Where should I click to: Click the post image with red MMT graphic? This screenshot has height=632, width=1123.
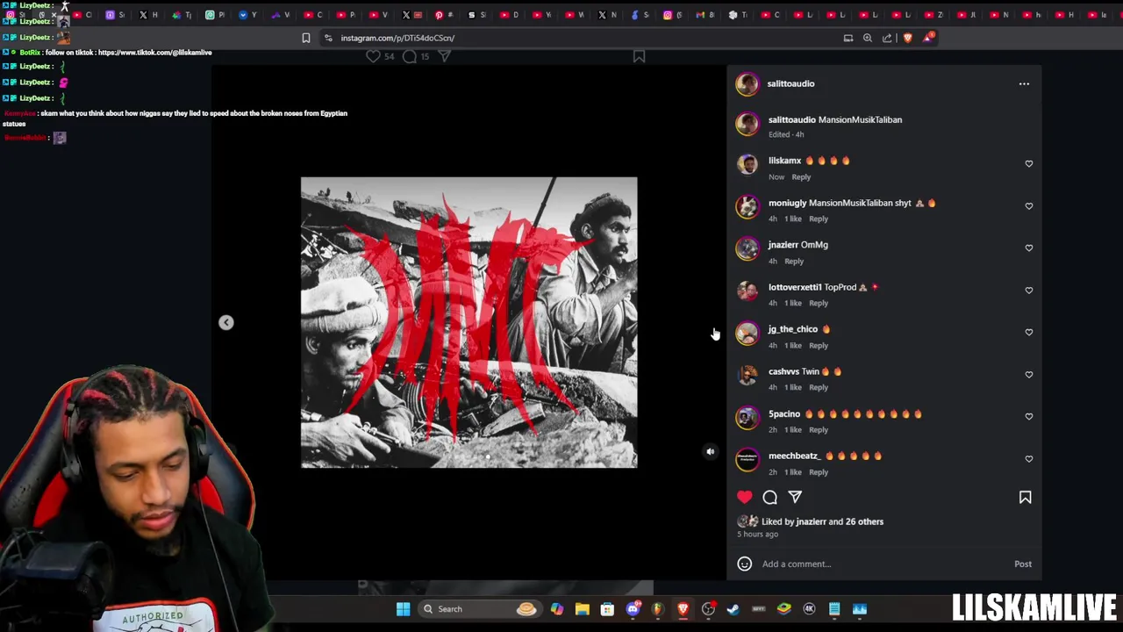click(x=469, y=322)
